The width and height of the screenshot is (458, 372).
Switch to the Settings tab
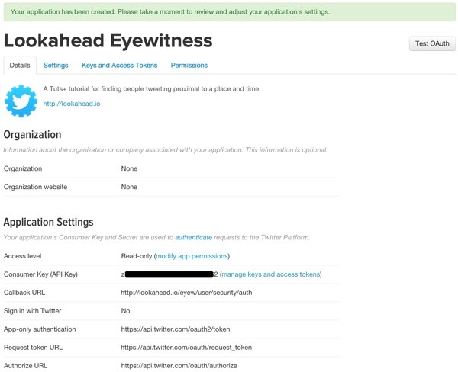[56, 65]
